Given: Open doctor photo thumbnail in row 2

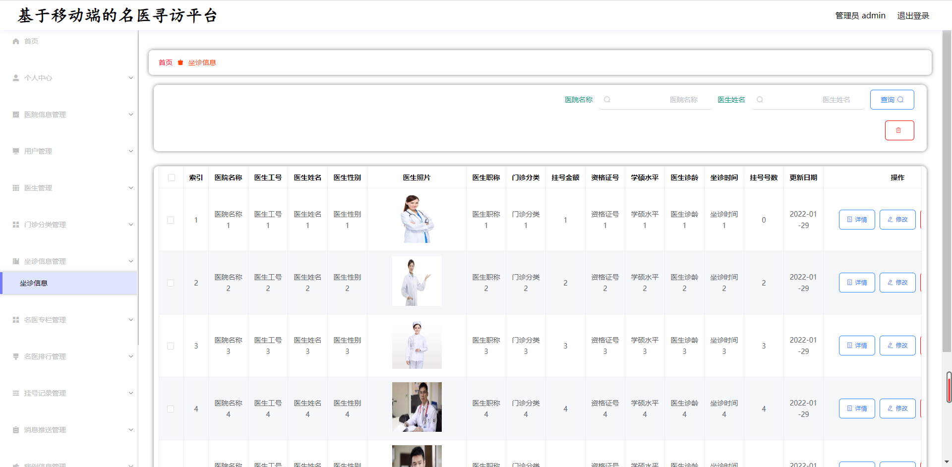Looking at the screenshot, I should pos(417,281).
